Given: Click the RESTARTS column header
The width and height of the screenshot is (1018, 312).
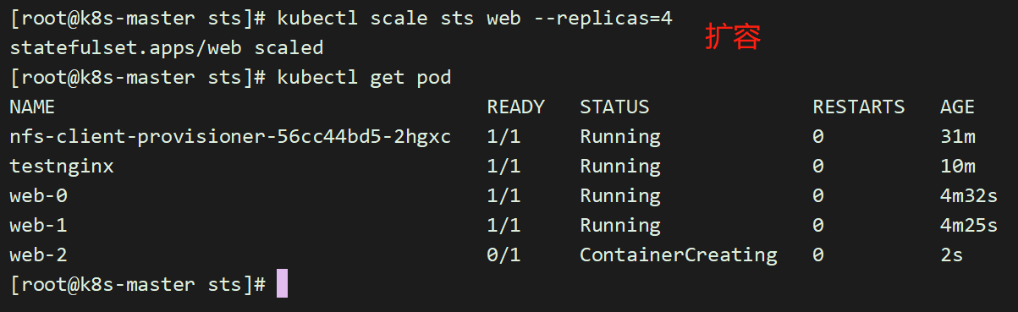Looking at the screenshot, I should pos(859,107).
